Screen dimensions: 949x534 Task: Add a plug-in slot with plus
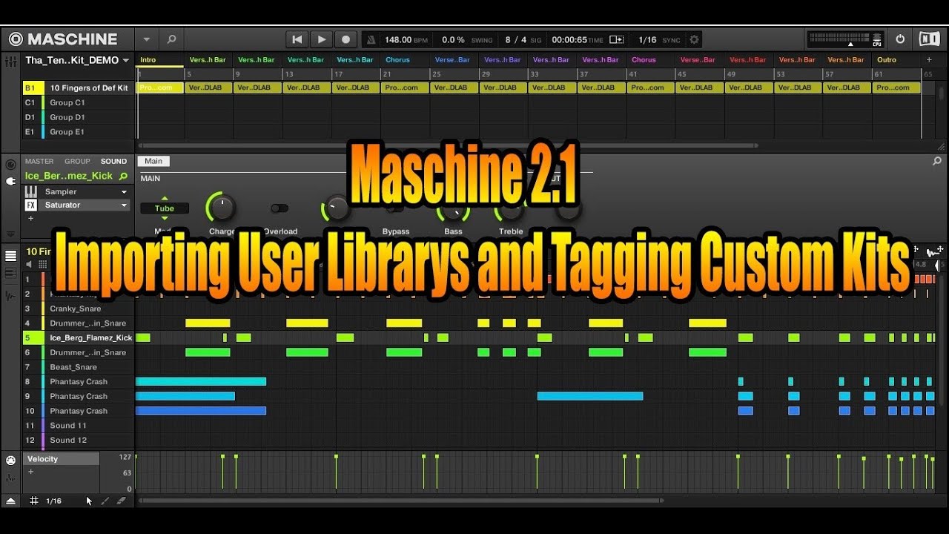30,218
